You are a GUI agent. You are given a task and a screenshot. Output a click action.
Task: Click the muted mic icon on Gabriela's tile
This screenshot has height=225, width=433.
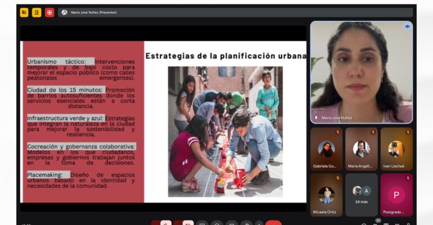338,132
